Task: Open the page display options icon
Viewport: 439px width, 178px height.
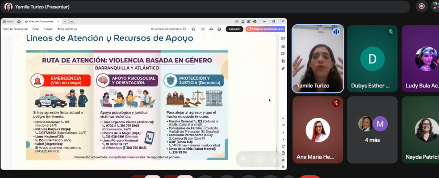Action: pos(283,153)
